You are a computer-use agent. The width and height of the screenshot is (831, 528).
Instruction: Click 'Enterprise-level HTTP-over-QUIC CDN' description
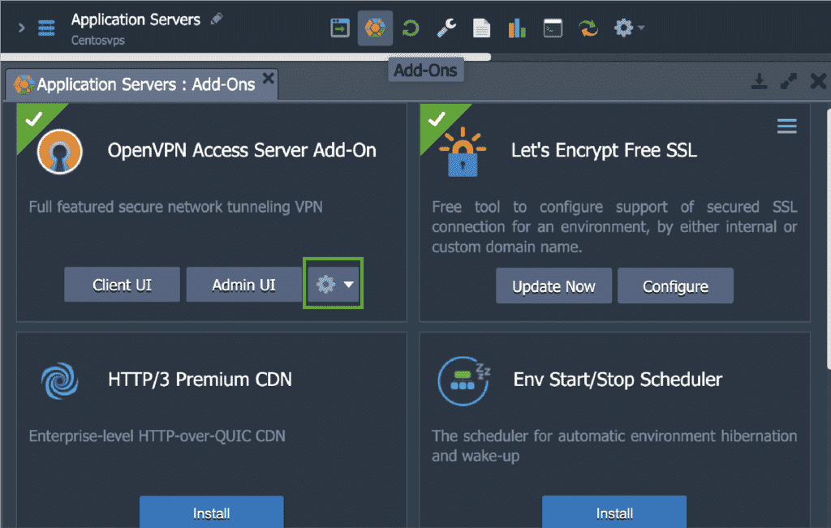click(x=157, y=436)
